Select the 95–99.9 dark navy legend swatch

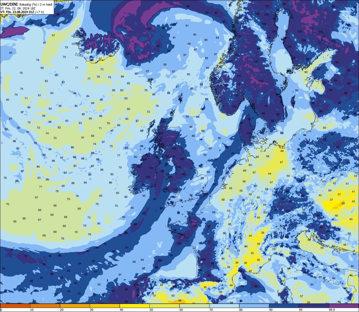click(314, 306)
